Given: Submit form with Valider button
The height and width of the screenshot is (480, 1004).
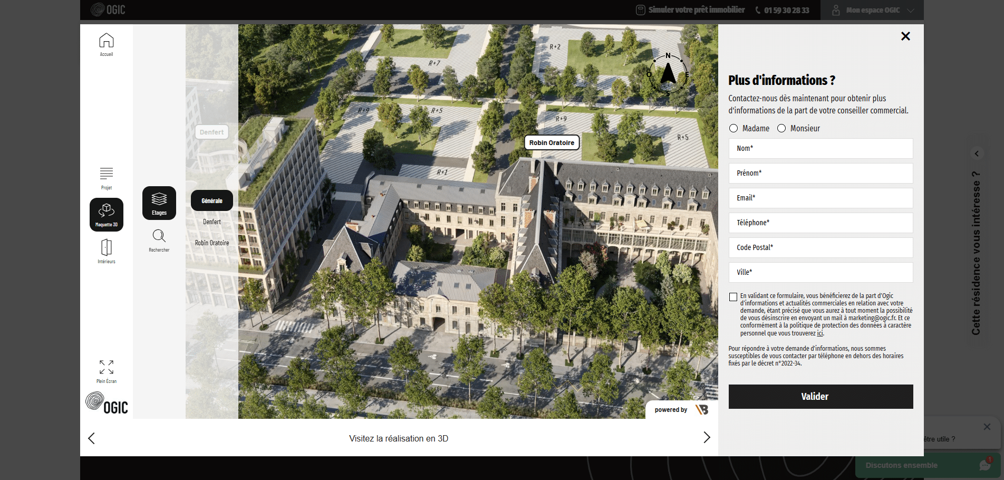Looking at the screenshot, I should click(820, 397).
